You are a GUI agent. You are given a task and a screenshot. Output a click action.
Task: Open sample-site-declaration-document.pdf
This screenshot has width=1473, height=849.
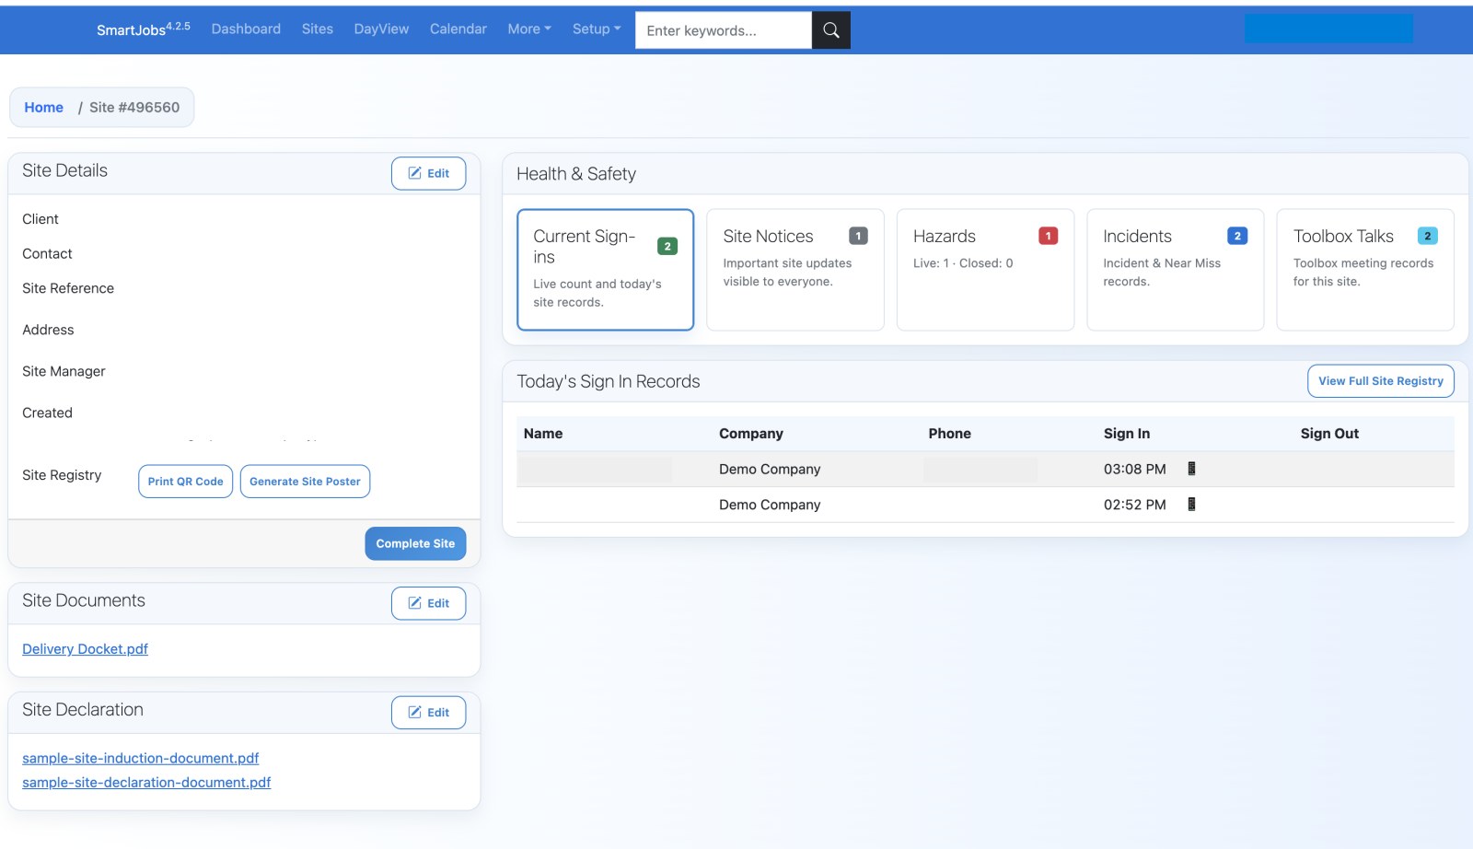[x=146, y=783]
